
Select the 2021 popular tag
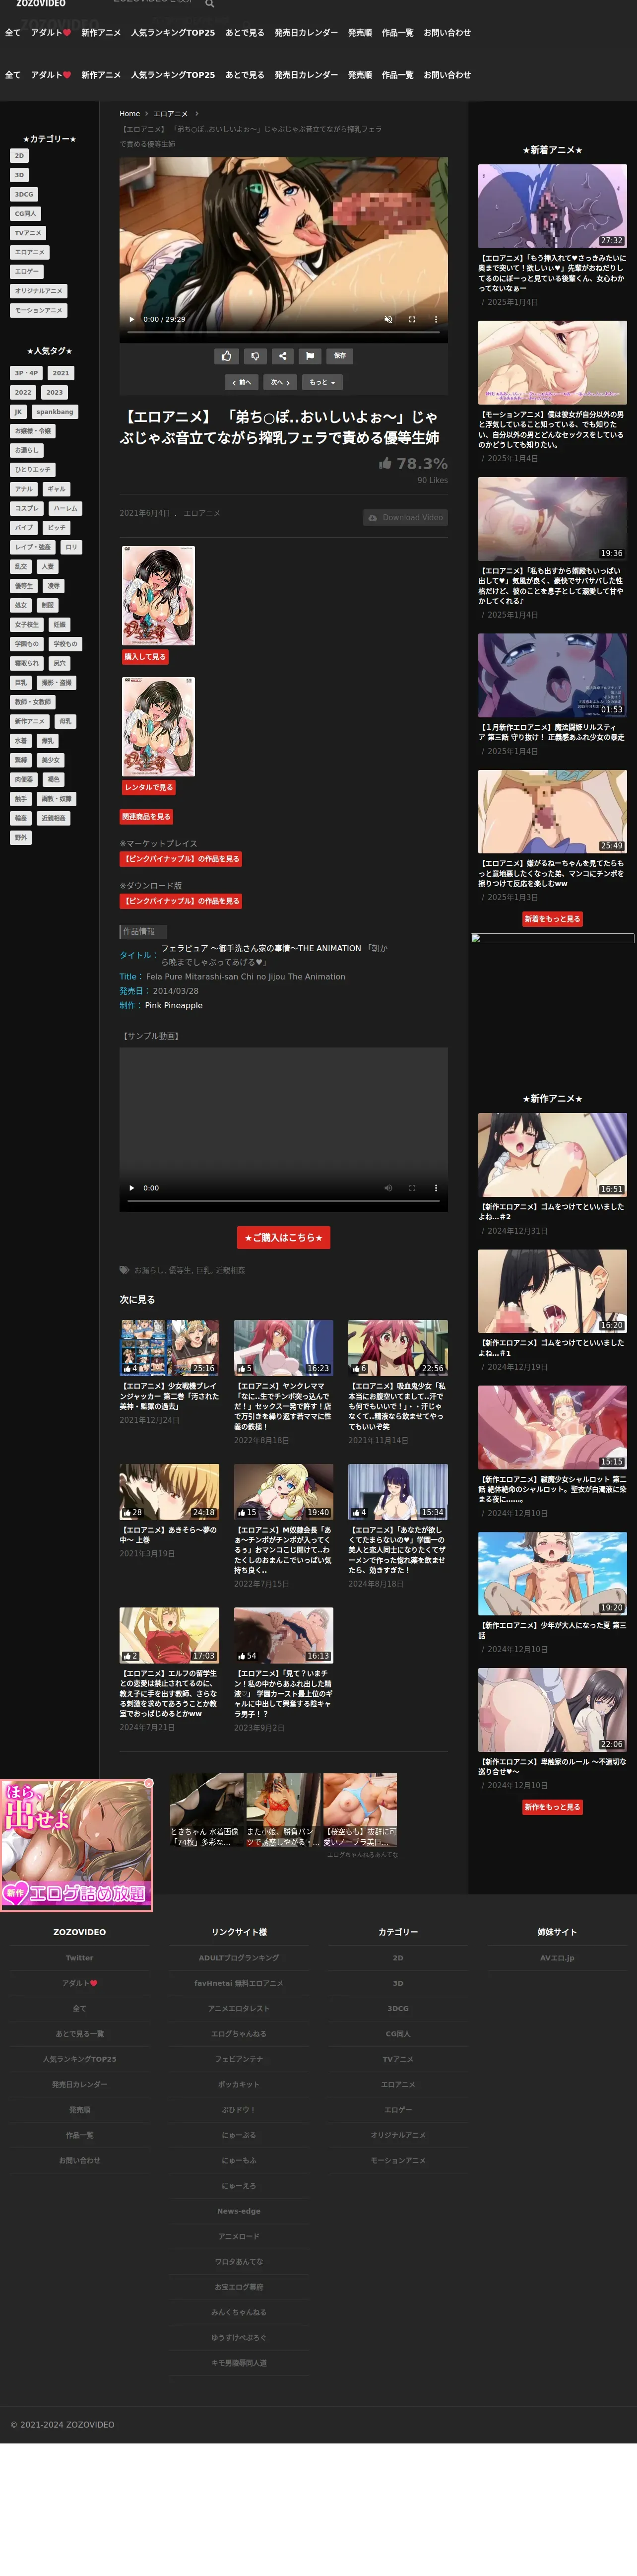(x=61, y=373)
